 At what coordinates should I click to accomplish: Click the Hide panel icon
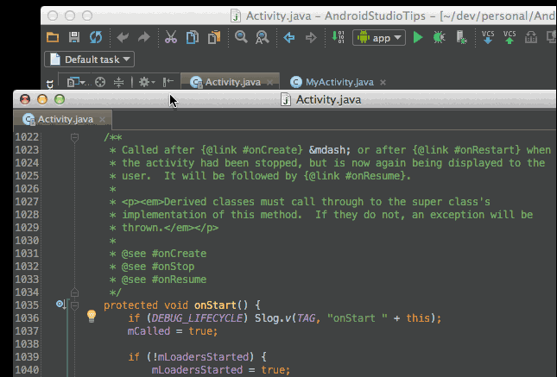coord(168,82)
